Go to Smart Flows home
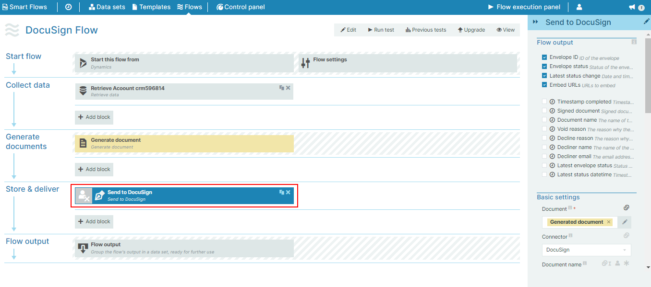Viewport: 651px width, 287px height. [x=25, y=7]
